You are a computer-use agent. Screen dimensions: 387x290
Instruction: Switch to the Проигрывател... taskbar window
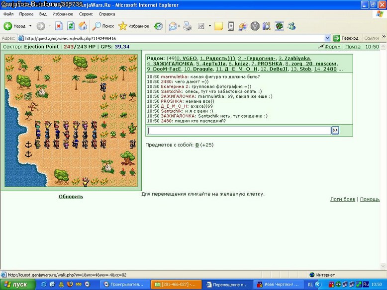coord(125,285)
